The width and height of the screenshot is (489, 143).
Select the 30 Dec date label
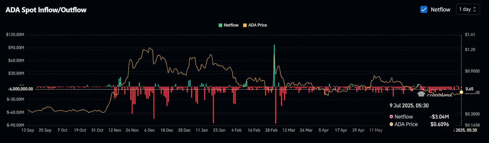coord(185,130)
